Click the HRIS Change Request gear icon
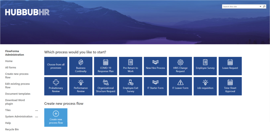This screenshot has width=270, height=134. [180, 62]
